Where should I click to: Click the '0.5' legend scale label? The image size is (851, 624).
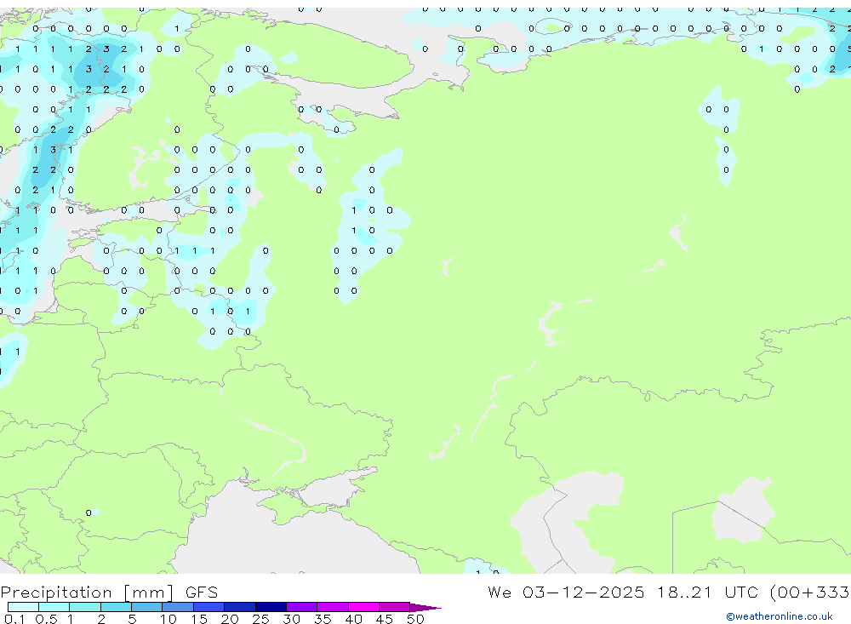click(x=46, y=619)
